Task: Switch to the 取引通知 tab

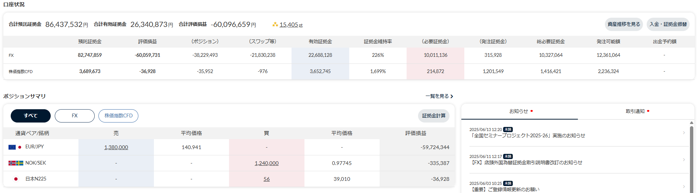Action: 635,111
